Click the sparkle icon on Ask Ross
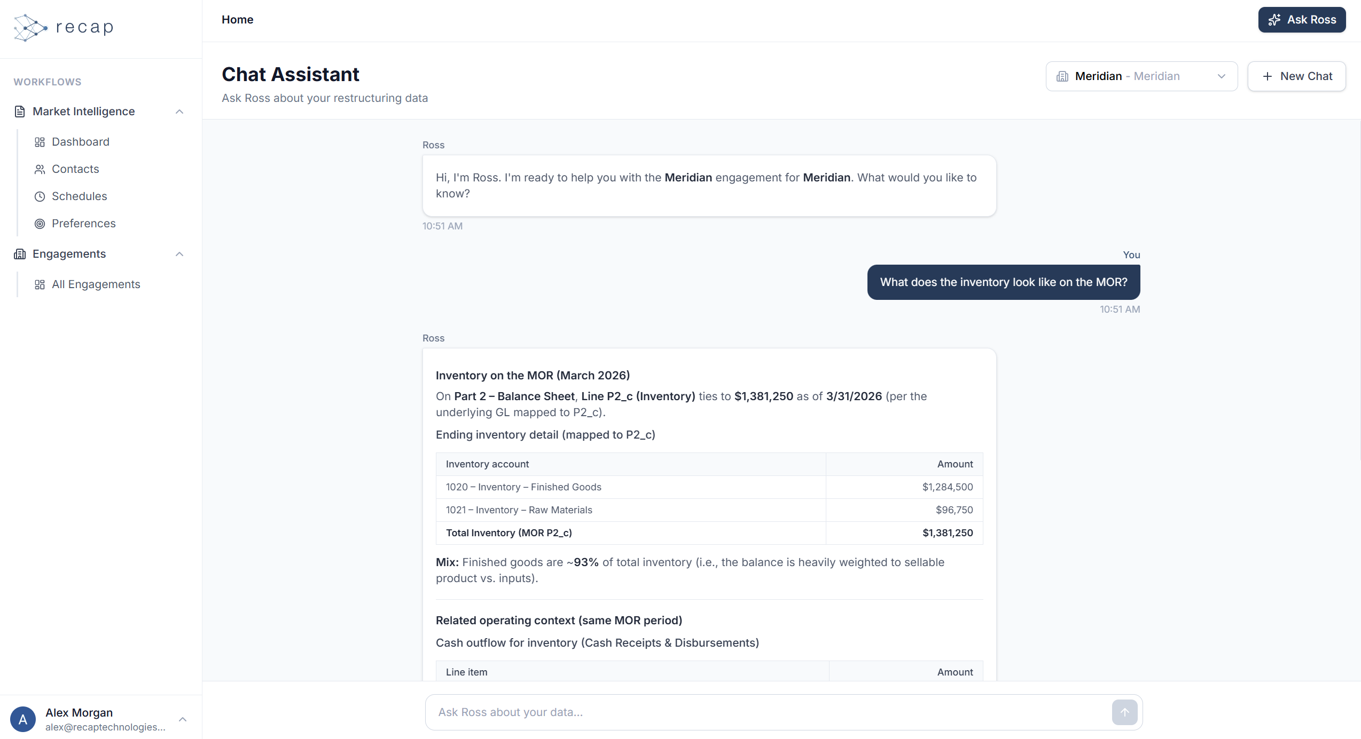Image resolution: width=1361 pixels, height=739 pixels. 1274,19
